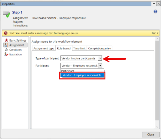The image size is (161, 140).
Task: Click the vertical scrollbar thumb
Action: 157,81
